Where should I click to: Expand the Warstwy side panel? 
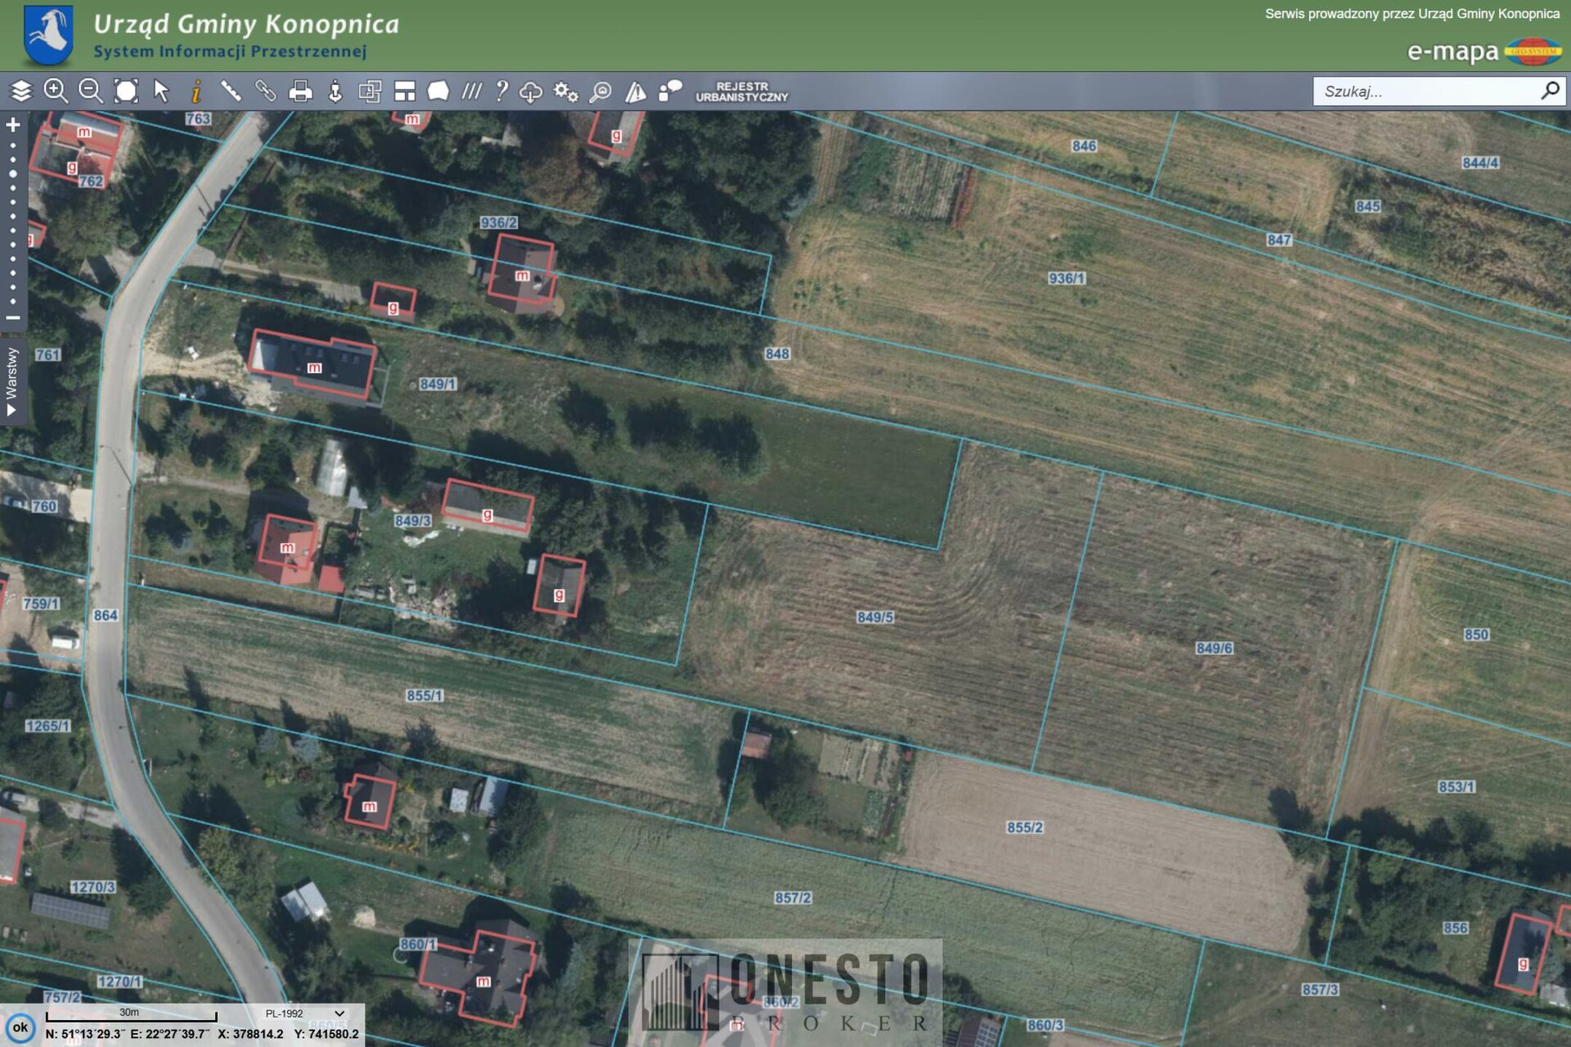12,381
